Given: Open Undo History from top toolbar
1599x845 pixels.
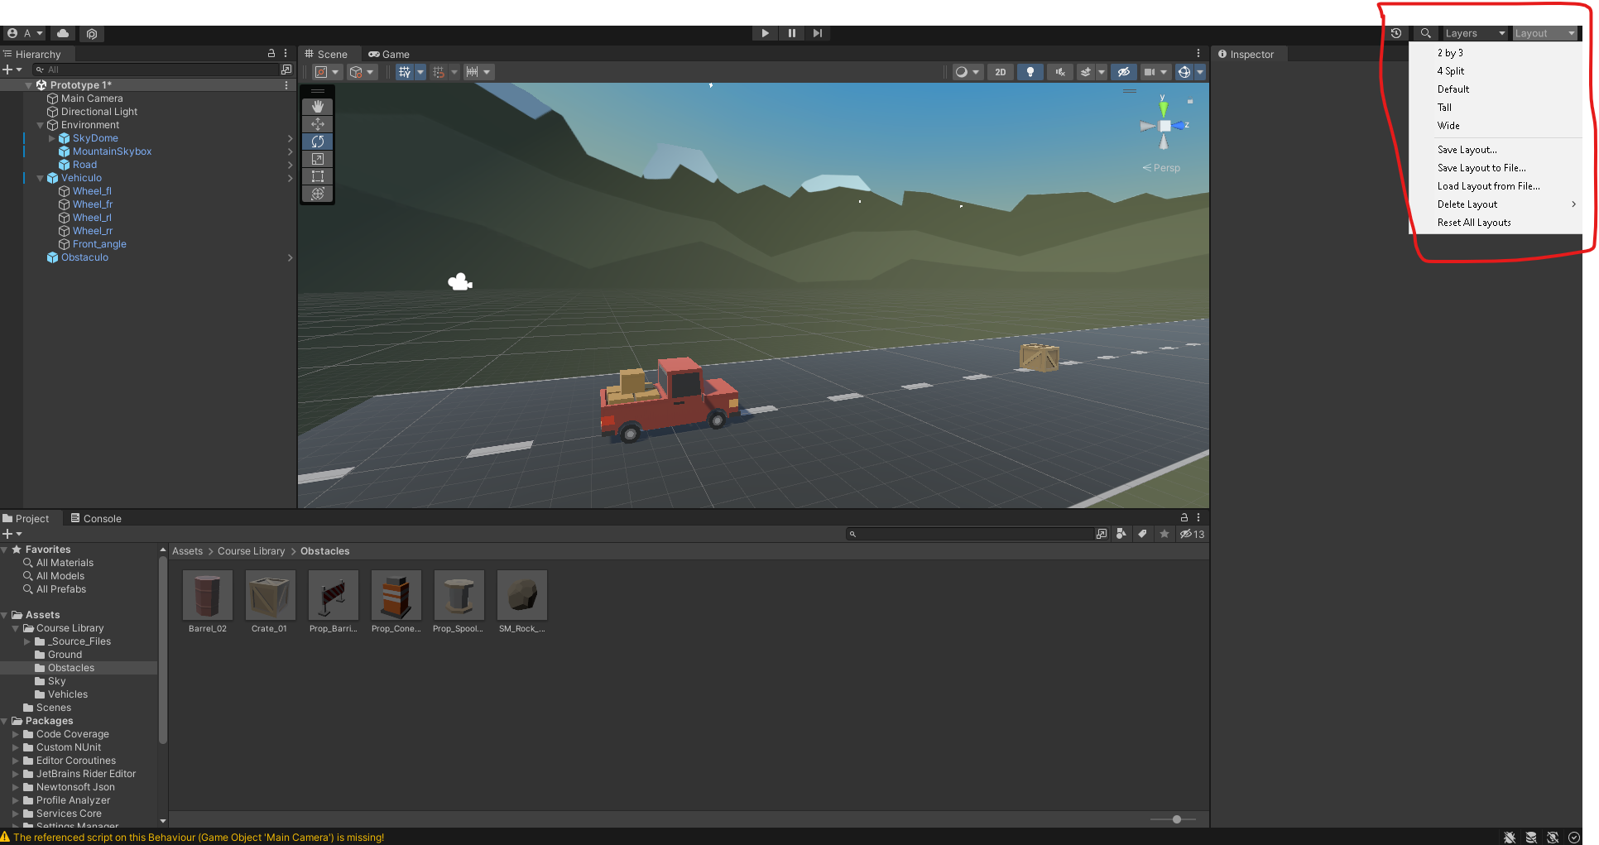Looking at the screenshot, I should tap(1396, 33).
